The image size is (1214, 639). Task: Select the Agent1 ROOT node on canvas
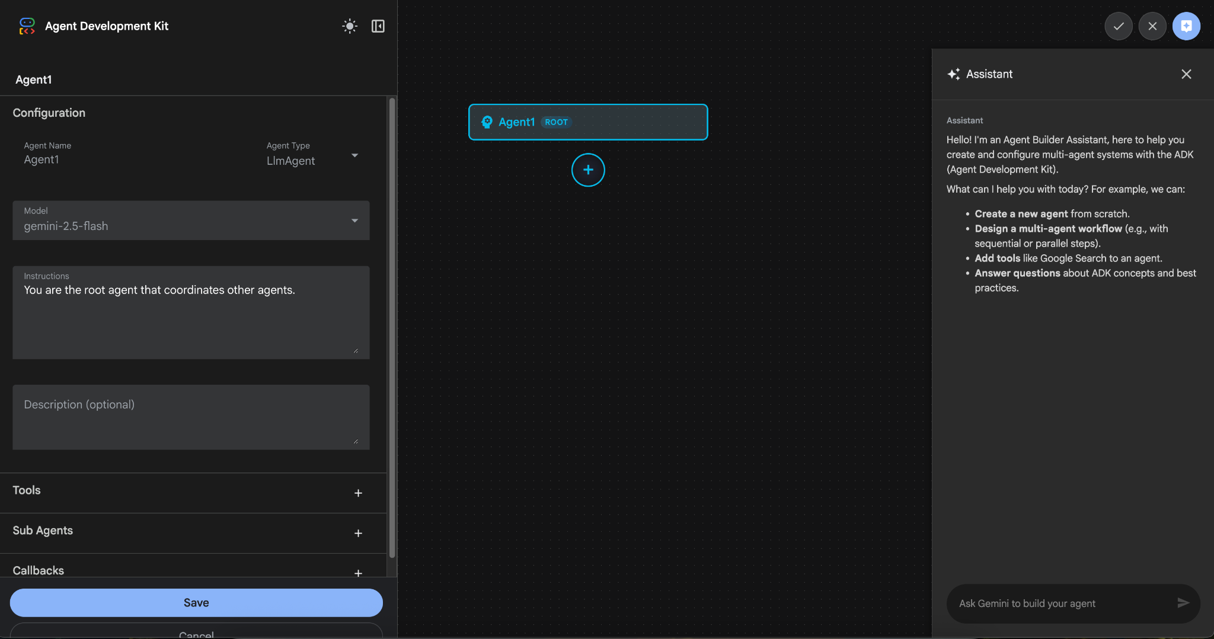tap(588, 122)
